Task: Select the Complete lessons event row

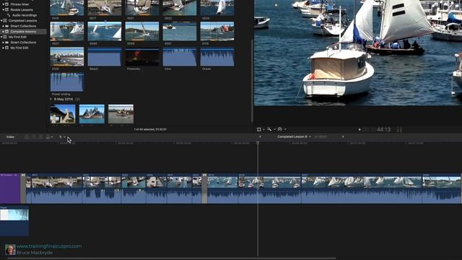Action: click(x=24, y=32)
